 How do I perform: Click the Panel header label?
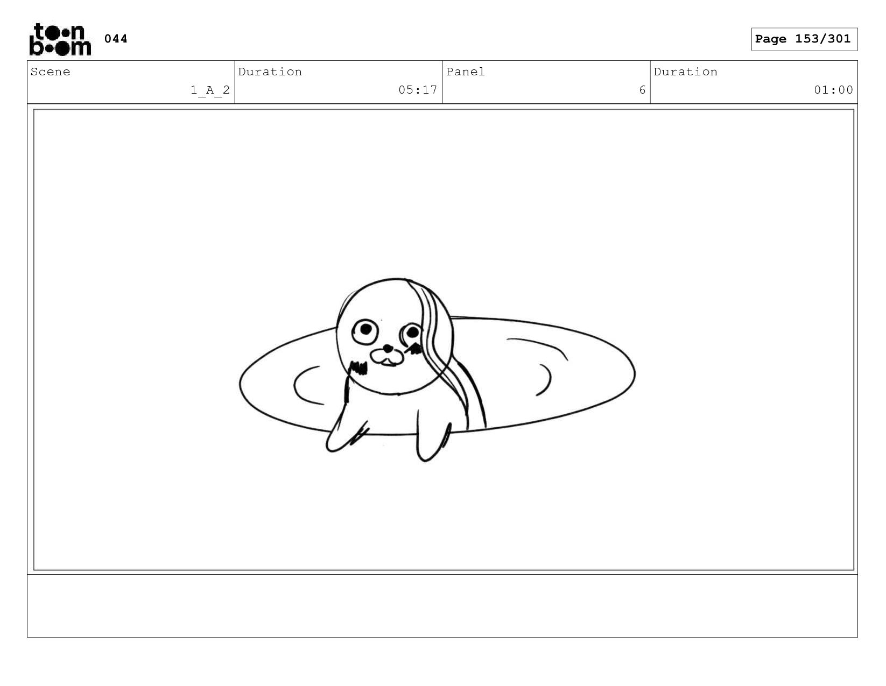coord(466,72)
